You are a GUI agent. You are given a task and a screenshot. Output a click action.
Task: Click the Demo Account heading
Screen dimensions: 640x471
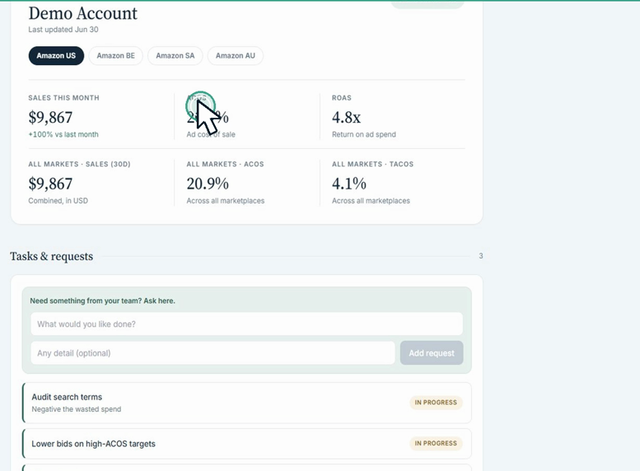[83, 13]
